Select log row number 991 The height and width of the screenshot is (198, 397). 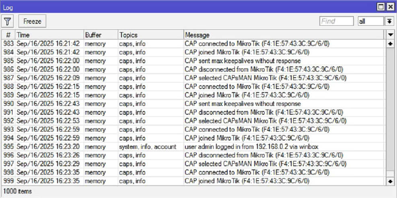point(193,112)
